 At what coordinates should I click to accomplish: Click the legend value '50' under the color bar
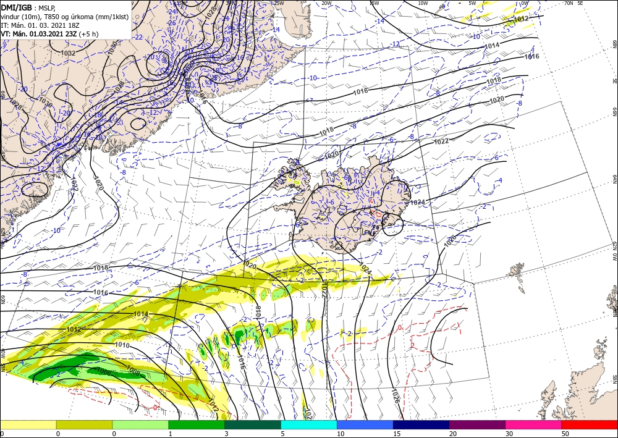tap(565, 434)
